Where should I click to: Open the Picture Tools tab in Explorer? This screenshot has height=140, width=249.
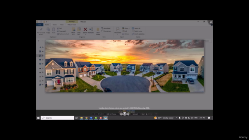[x=72, y=25]
